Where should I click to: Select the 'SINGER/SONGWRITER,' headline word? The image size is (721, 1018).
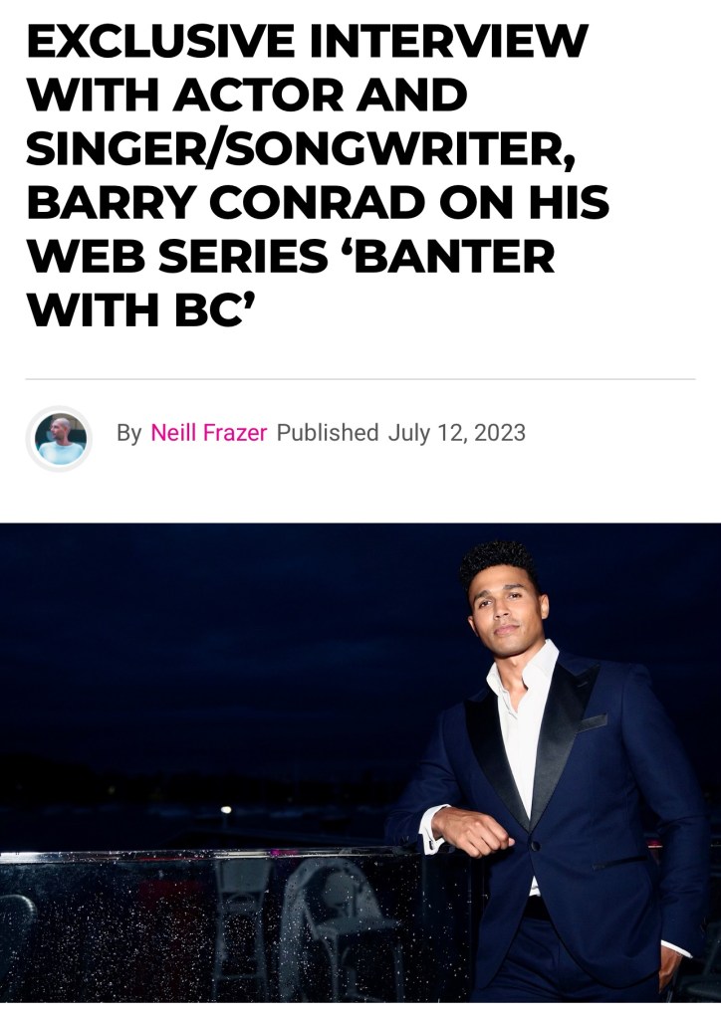(301, 148)
